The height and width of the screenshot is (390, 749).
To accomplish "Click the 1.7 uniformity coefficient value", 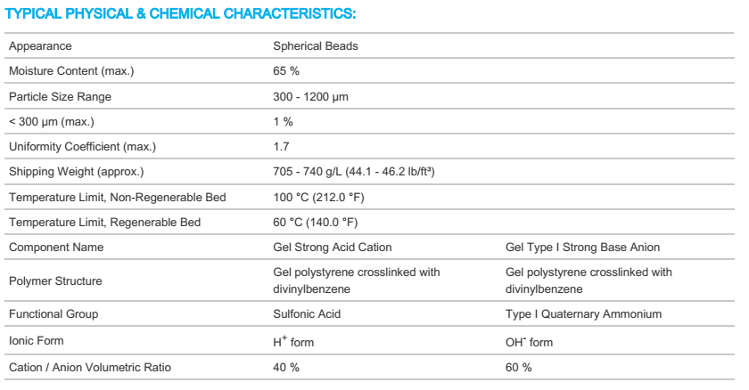I will (281, 146).
